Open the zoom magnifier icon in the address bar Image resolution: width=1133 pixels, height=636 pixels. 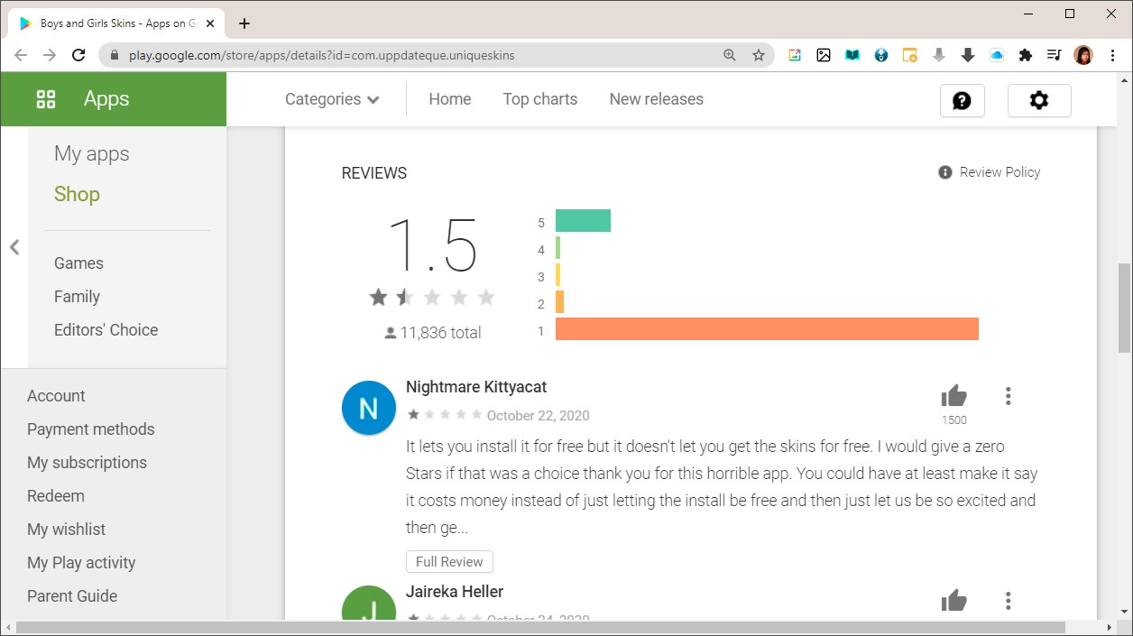coord(730,55)
